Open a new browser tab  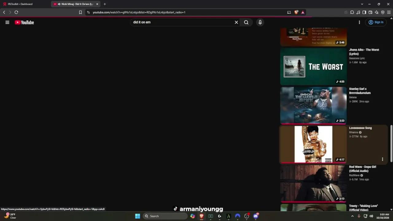pyautogui.click(x=105, y=4)
